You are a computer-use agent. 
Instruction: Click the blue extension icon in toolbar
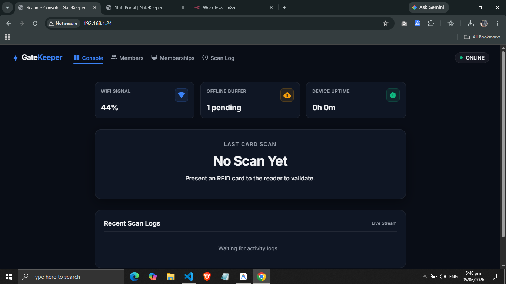coord(417,23)
